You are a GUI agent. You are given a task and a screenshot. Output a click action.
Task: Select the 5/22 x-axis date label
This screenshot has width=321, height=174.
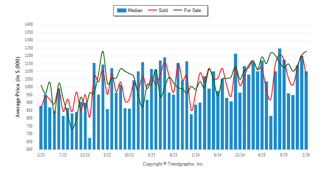point(107,154)
